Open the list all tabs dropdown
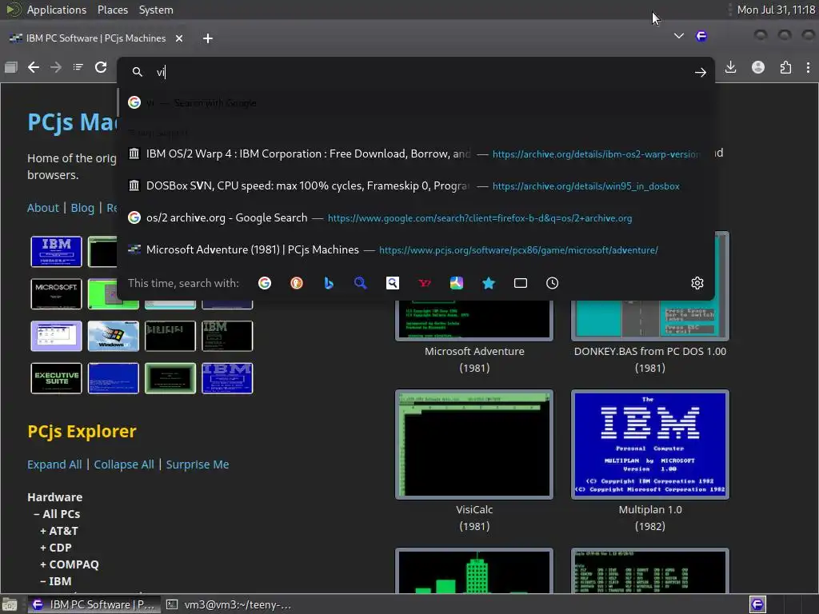819x614 pixels. click(678, 36)
